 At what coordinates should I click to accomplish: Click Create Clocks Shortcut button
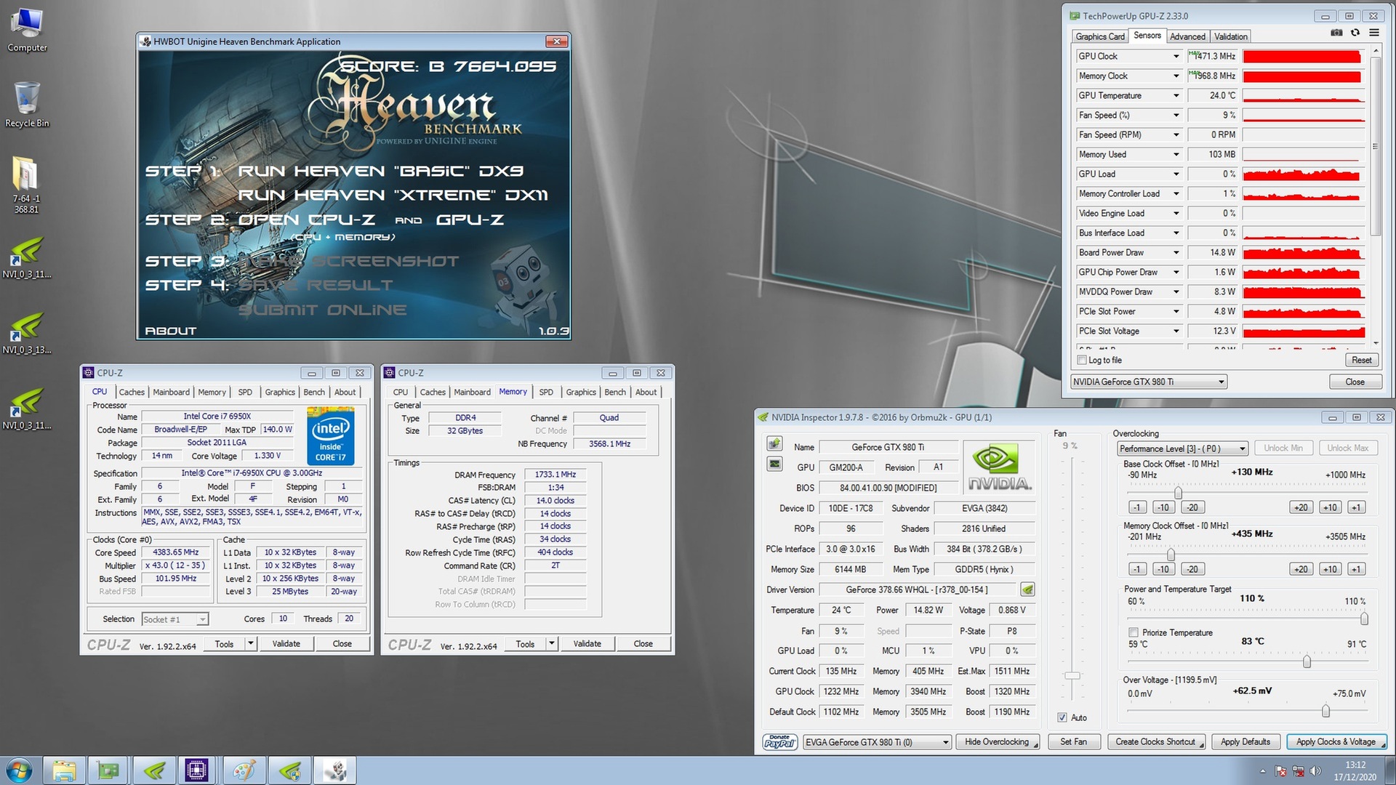tap(1156, 742)
